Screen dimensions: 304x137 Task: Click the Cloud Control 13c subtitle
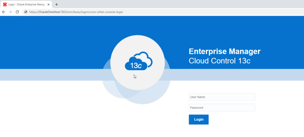(219, 61)
